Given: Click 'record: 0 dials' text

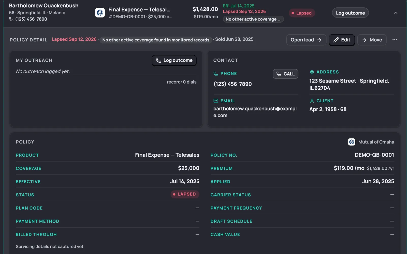Looking at the screenshot, I should (x=182, y=82).
